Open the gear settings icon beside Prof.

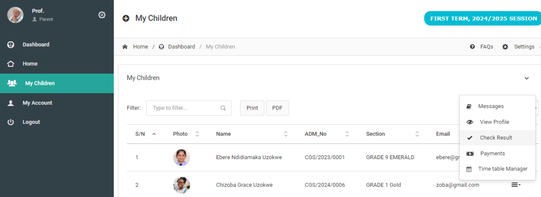tap(102, 15)
